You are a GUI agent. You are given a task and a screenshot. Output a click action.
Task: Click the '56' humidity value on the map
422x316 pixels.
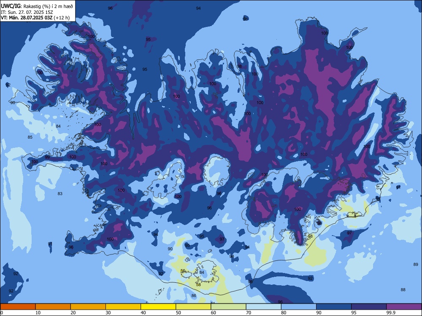pos(183,270)
